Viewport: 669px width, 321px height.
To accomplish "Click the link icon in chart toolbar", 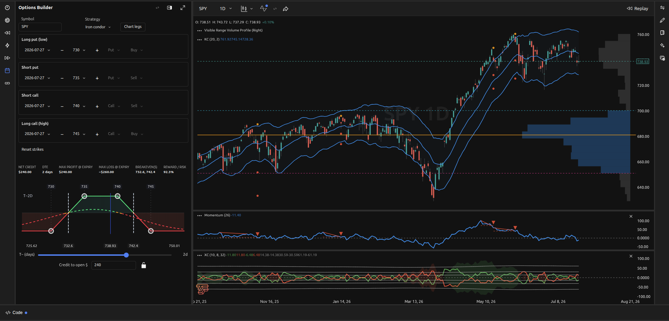I will (x=275, y=9).
